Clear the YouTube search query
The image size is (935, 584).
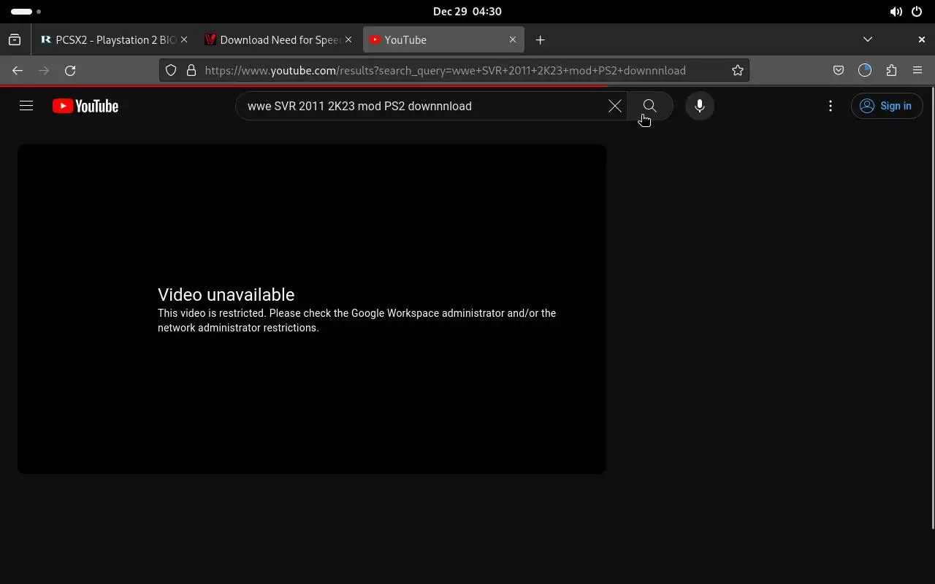point(615,106)
